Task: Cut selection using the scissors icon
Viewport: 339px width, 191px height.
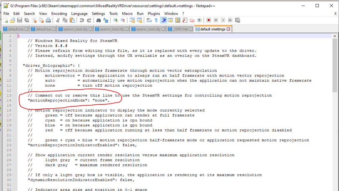Action: pyautogui.click(x=58, y=20)
